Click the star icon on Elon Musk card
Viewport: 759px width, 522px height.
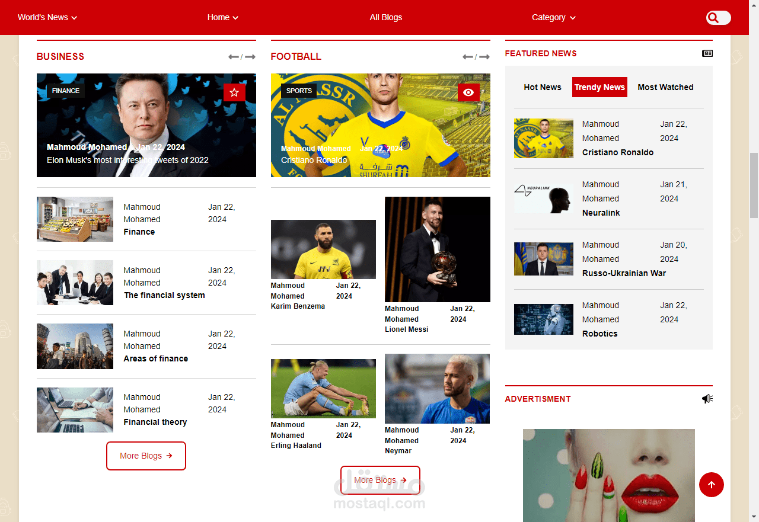[234, 92]
